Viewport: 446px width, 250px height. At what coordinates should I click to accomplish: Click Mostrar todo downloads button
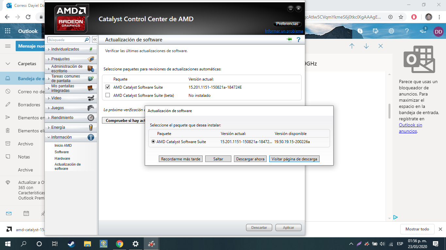(417, 229)
